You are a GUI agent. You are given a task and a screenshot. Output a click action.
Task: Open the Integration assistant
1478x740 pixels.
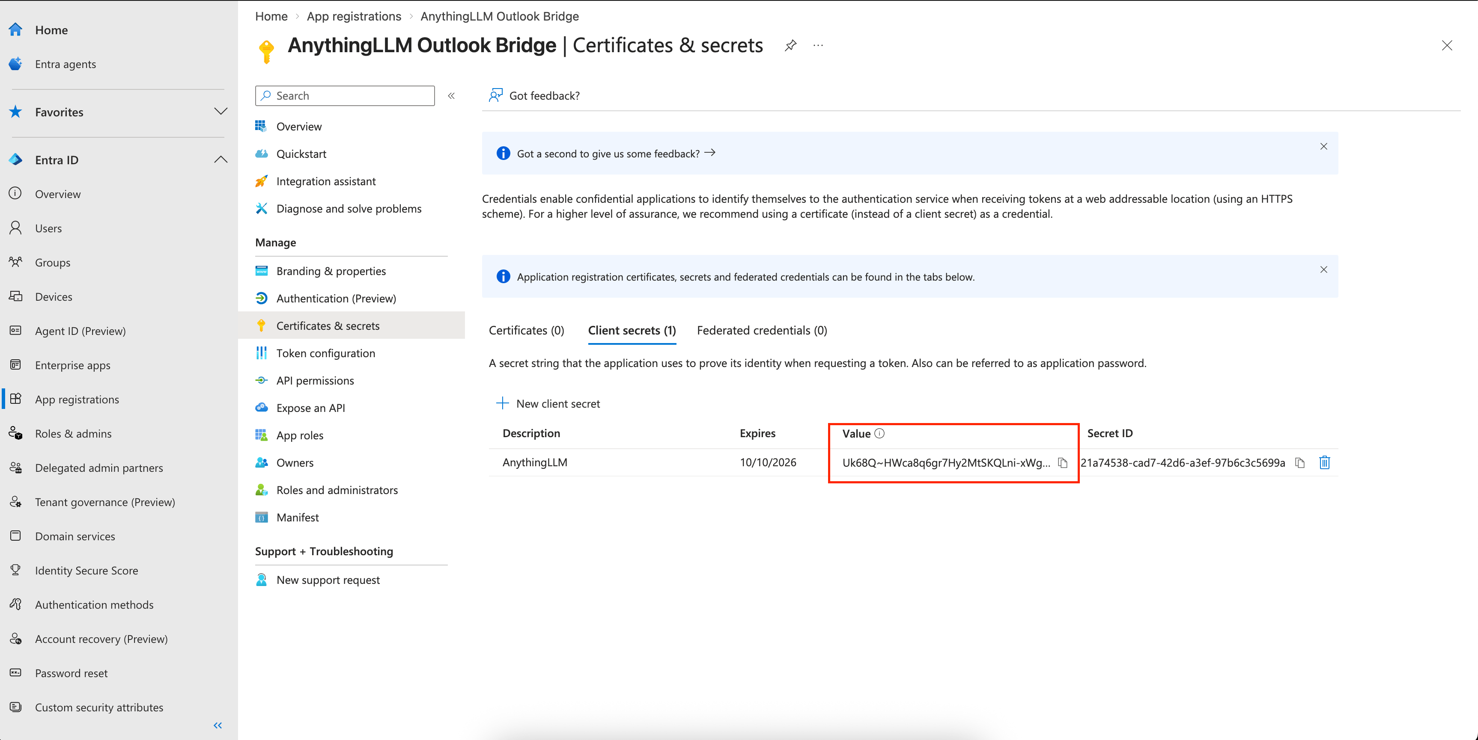[326, 181]
